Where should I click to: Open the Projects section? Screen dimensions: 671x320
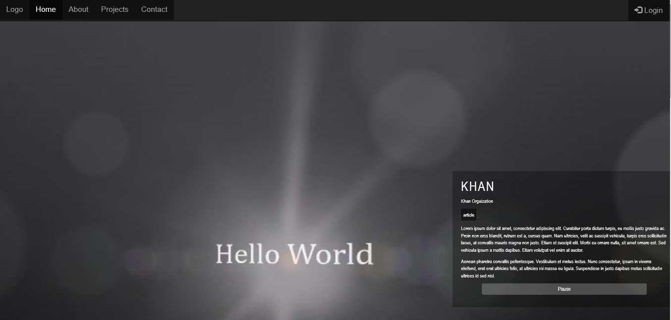(x=114, y=9)
